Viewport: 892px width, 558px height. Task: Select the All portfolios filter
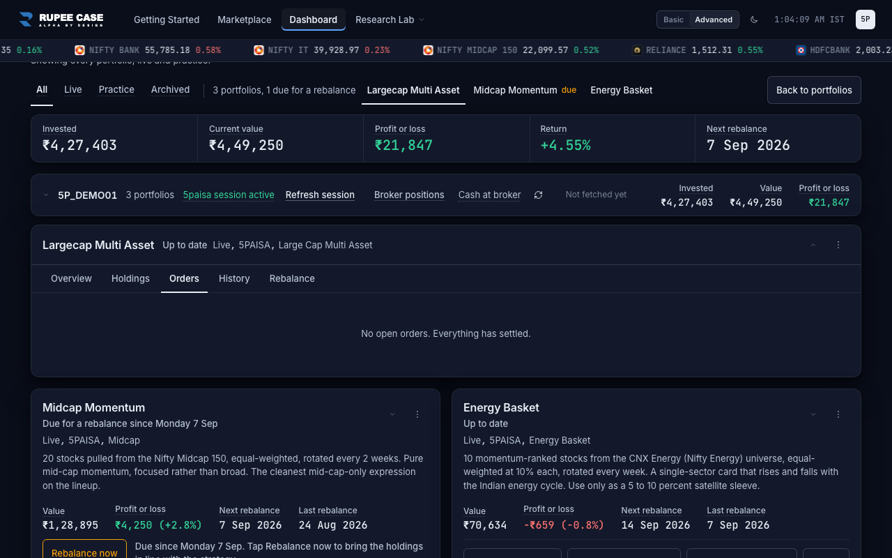pos(42,90)
